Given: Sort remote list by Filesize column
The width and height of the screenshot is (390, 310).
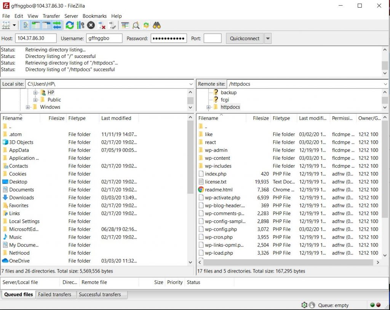Looking at the screenshot, I should 258,118.
